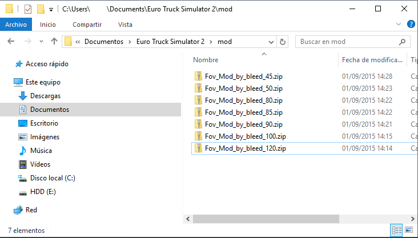Customize quick access toolbar dropdown
Image resolution: width=418 pixels, height=238 pixels.
pyautogui.click(x=51, y=10)
